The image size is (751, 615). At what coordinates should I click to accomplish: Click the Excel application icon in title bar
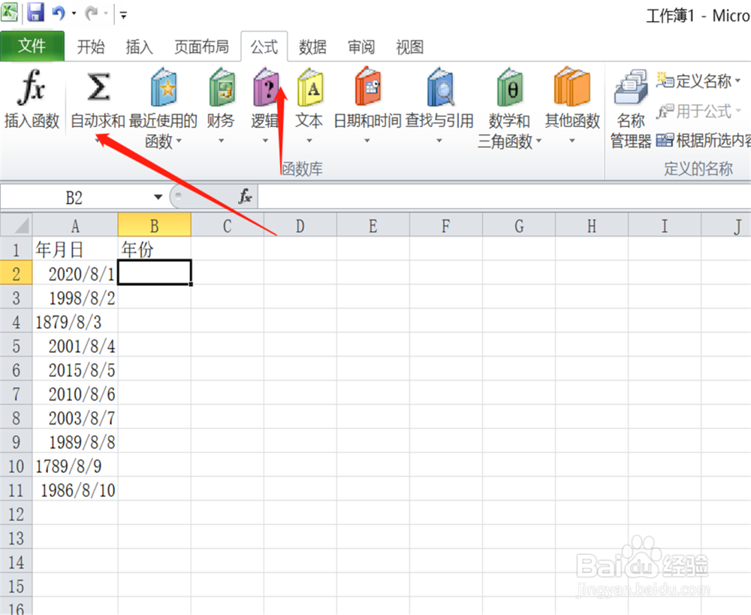(9, 13)
